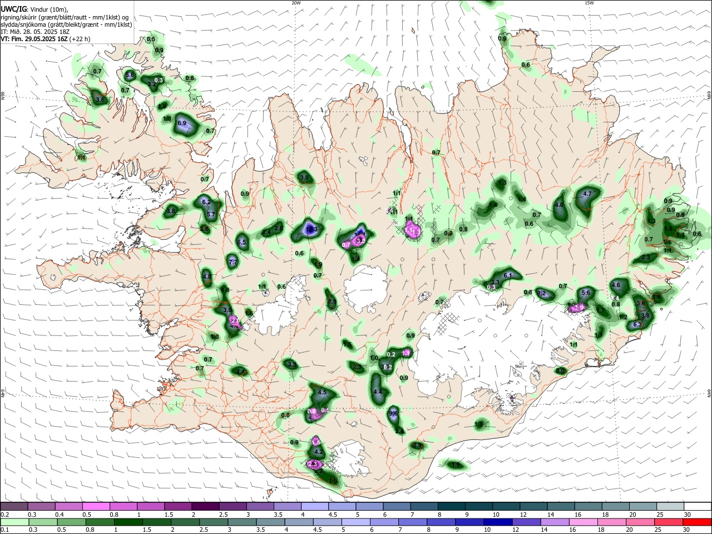Click the 5.8 value in the Westfjords
The image size is (712, 534).
[130, 75]
